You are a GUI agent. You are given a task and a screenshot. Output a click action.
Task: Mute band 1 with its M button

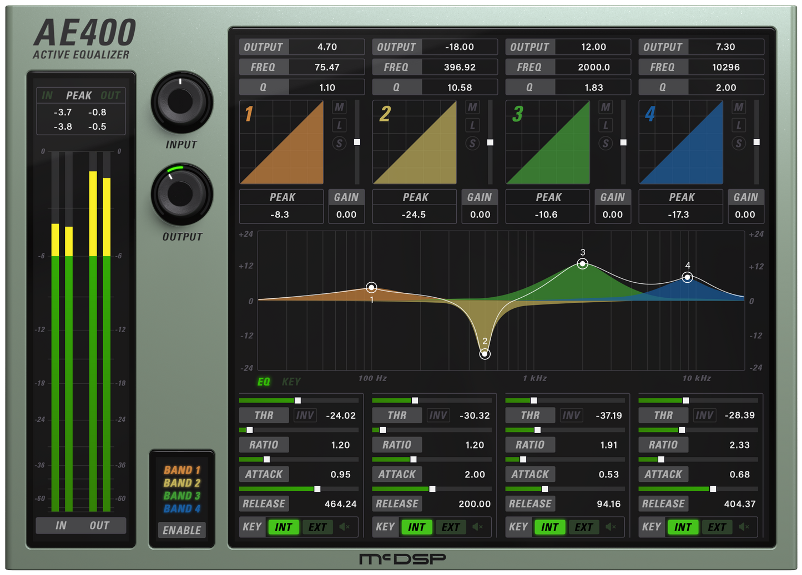tap(339, 107)
